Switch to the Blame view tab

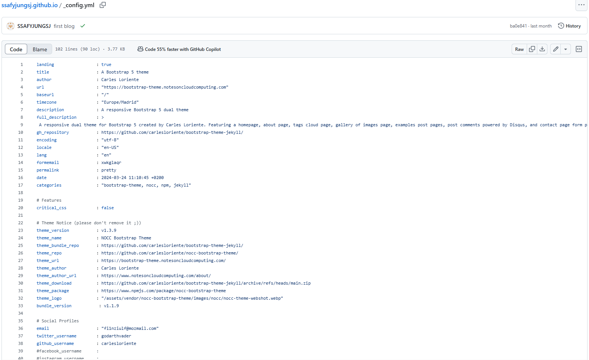point(40,49)
